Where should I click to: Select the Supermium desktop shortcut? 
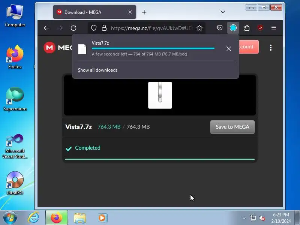point(15,99)
